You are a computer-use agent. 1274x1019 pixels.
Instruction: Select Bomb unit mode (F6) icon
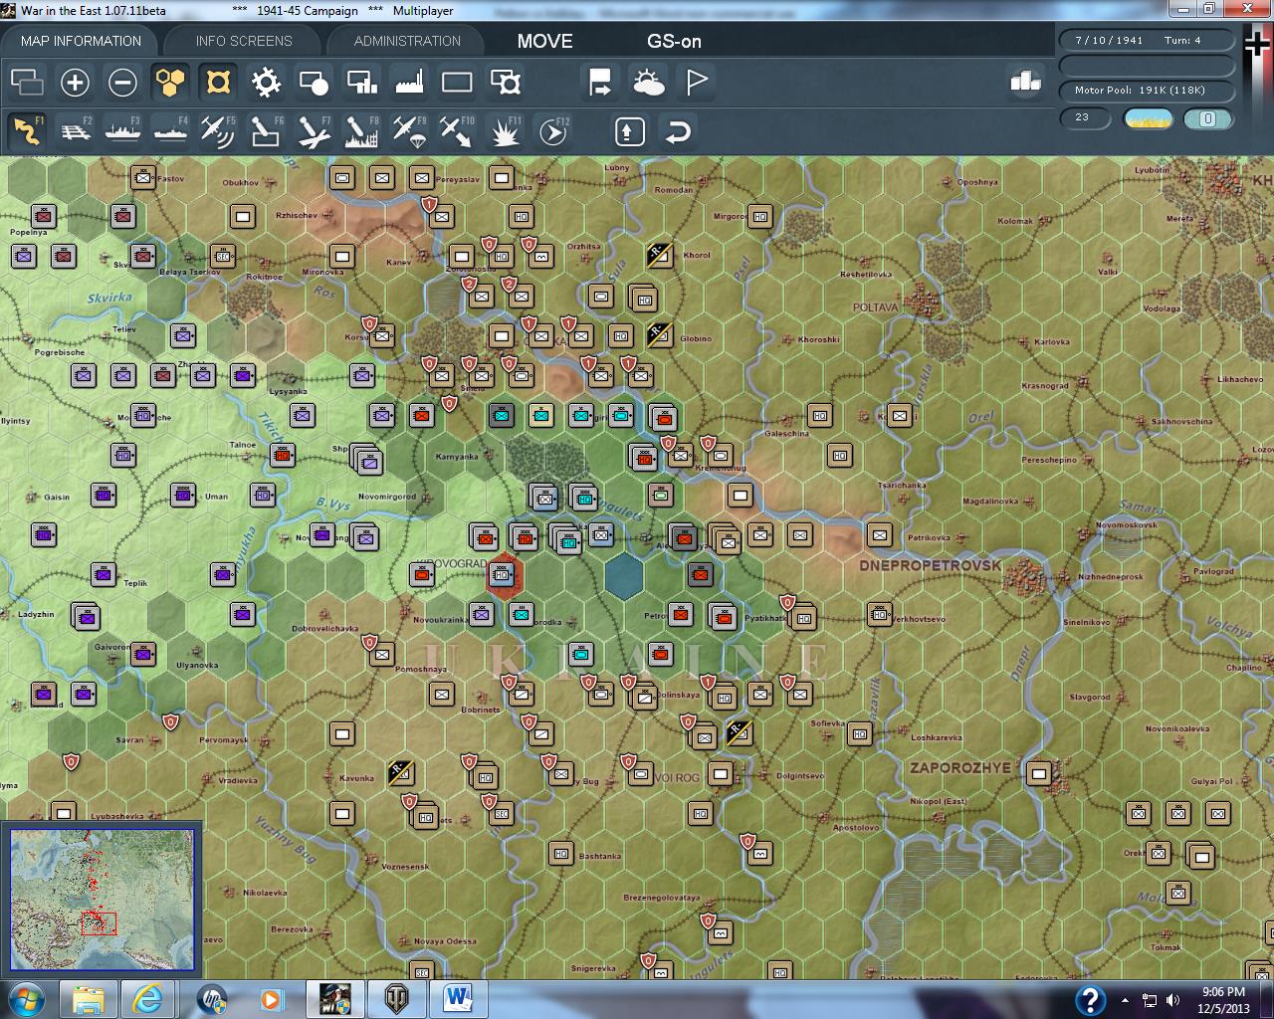pyautogui.click(x=266, y=130)
